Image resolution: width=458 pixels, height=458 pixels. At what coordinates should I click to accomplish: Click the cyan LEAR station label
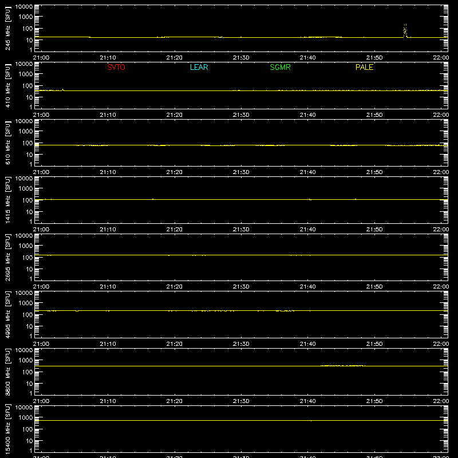pyautogui.click(x=199, y=67)
